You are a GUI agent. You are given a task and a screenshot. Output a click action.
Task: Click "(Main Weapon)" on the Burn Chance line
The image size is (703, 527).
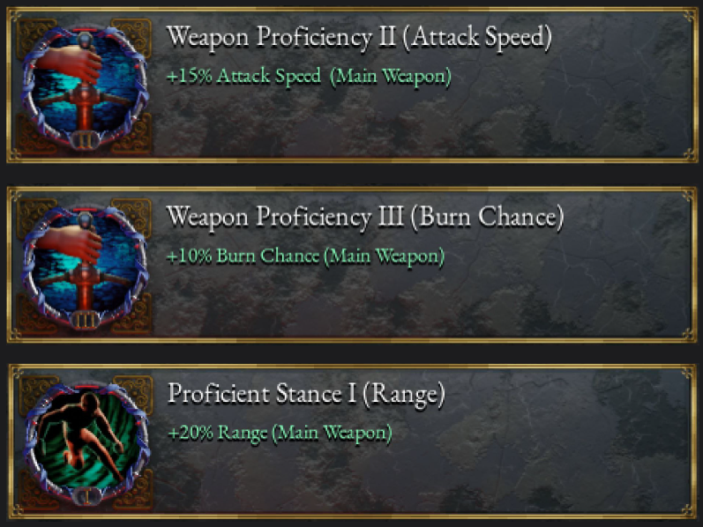384,256
